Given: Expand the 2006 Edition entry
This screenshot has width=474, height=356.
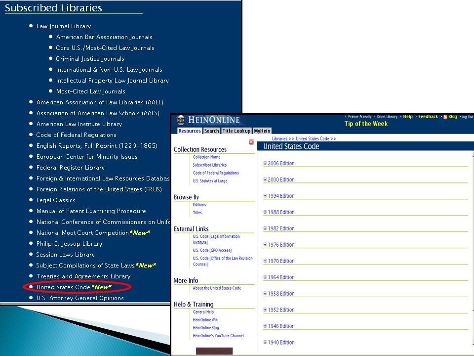Looking at the screenshot, I should 265,163.
